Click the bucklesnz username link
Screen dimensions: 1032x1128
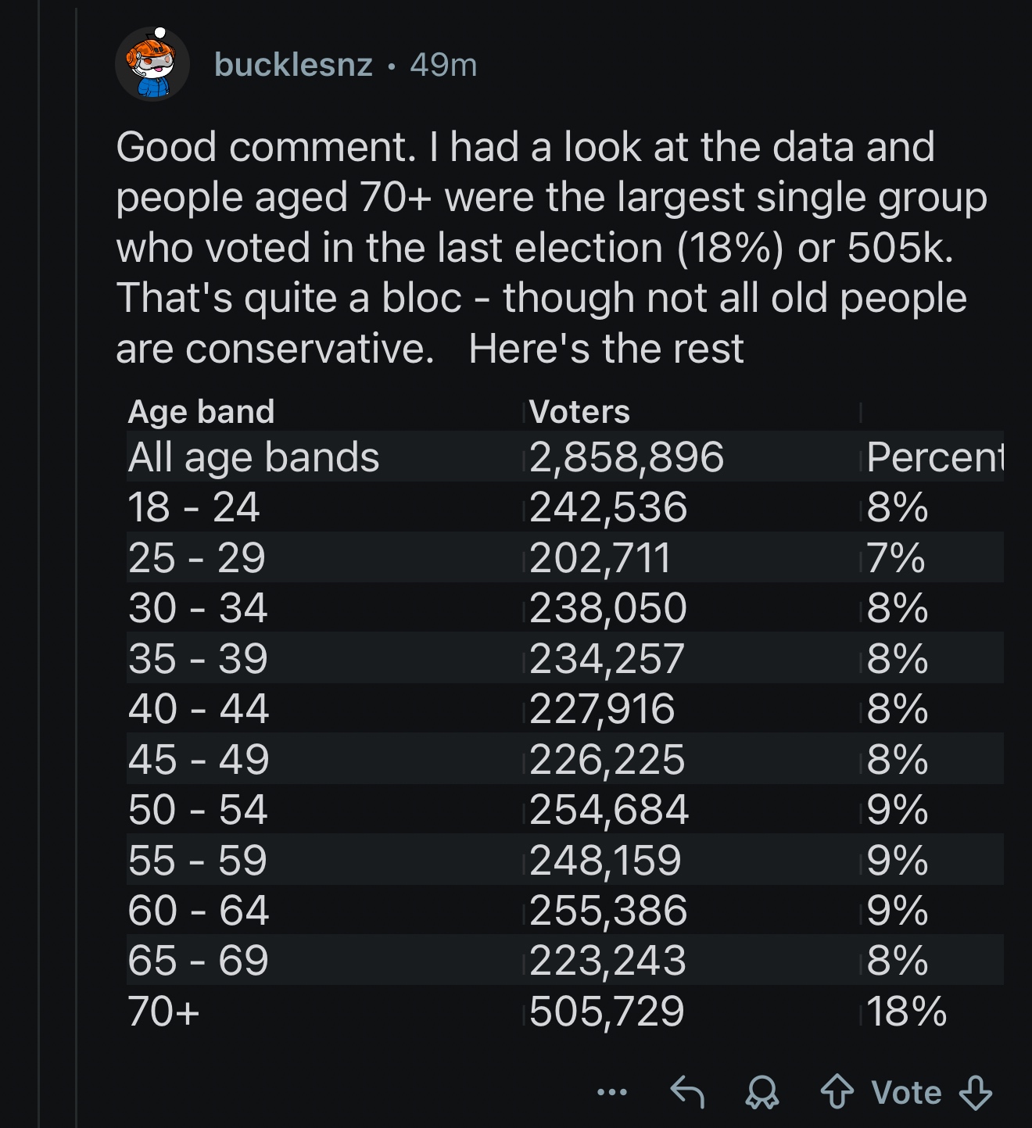(x=293, y=65)
